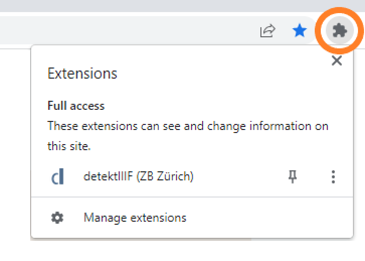Select the Full access section label
Screen dimensions: 365x261
point(76,106)
